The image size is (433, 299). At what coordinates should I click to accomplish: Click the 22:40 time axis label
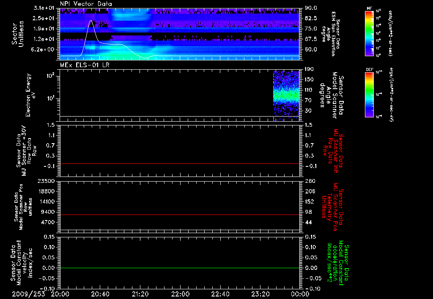[x=220, y=294]
